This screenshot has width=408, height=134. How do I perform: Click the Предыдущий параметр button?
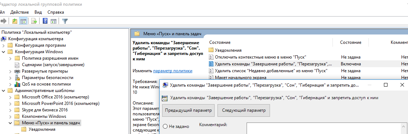pos(188,110)
